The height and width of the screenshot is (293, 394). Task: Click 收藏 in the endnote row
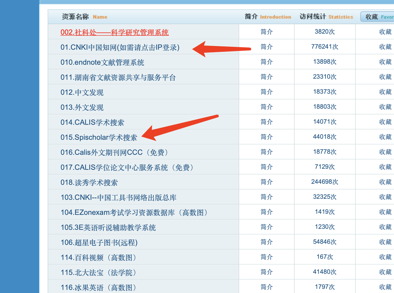(385, 62)
